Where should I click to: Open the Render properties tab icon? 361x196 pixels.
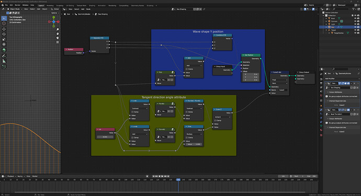pyautogui.click(x=321, y=79)
